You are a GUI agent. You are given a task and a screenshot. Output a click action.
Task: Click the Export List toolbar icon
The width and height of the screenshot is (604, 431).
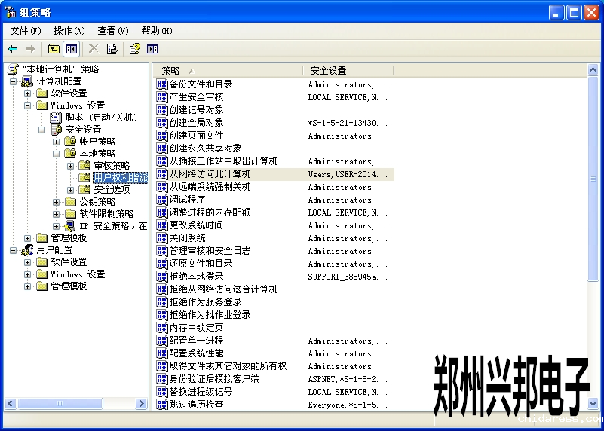coord(112,49)
